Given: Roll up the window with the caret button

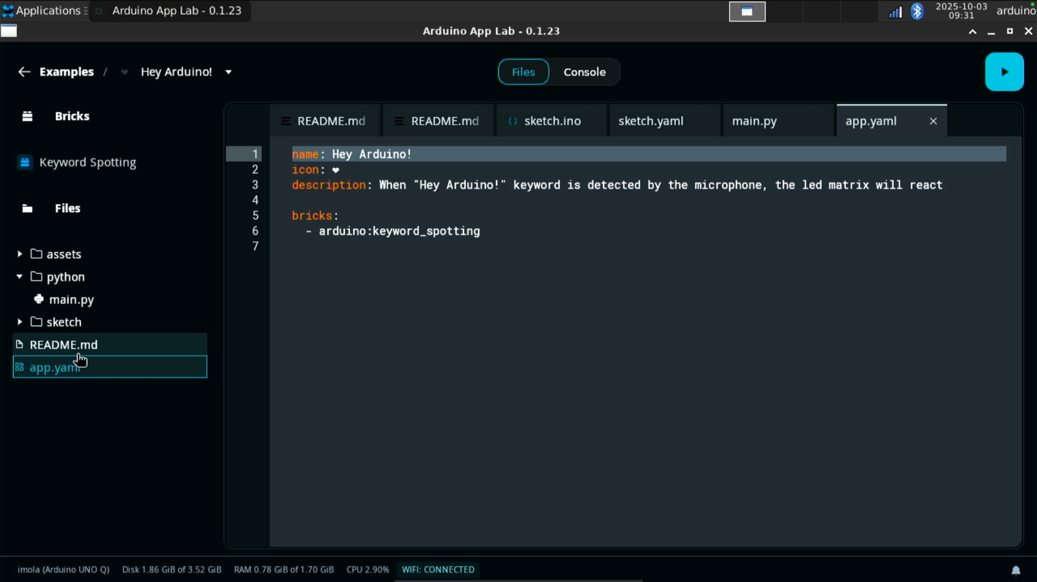Looking at the screenshot, I should coord(973,31).
